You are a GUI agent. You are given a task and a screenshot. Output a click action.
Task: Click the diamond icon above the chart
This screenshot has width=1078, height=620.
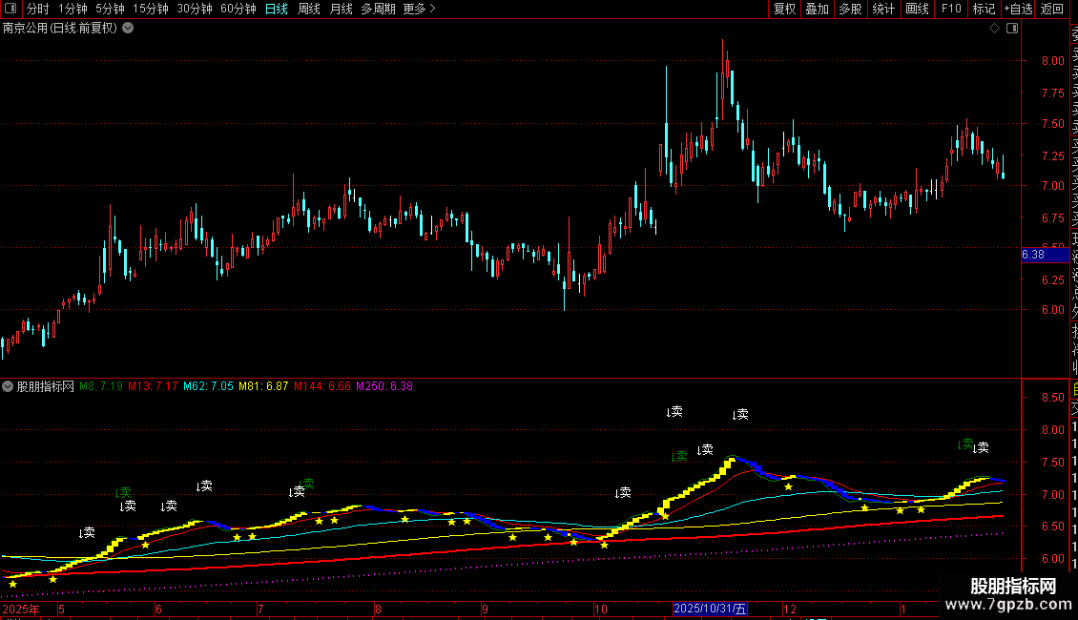pyautogui.click(x=995, y=29)
